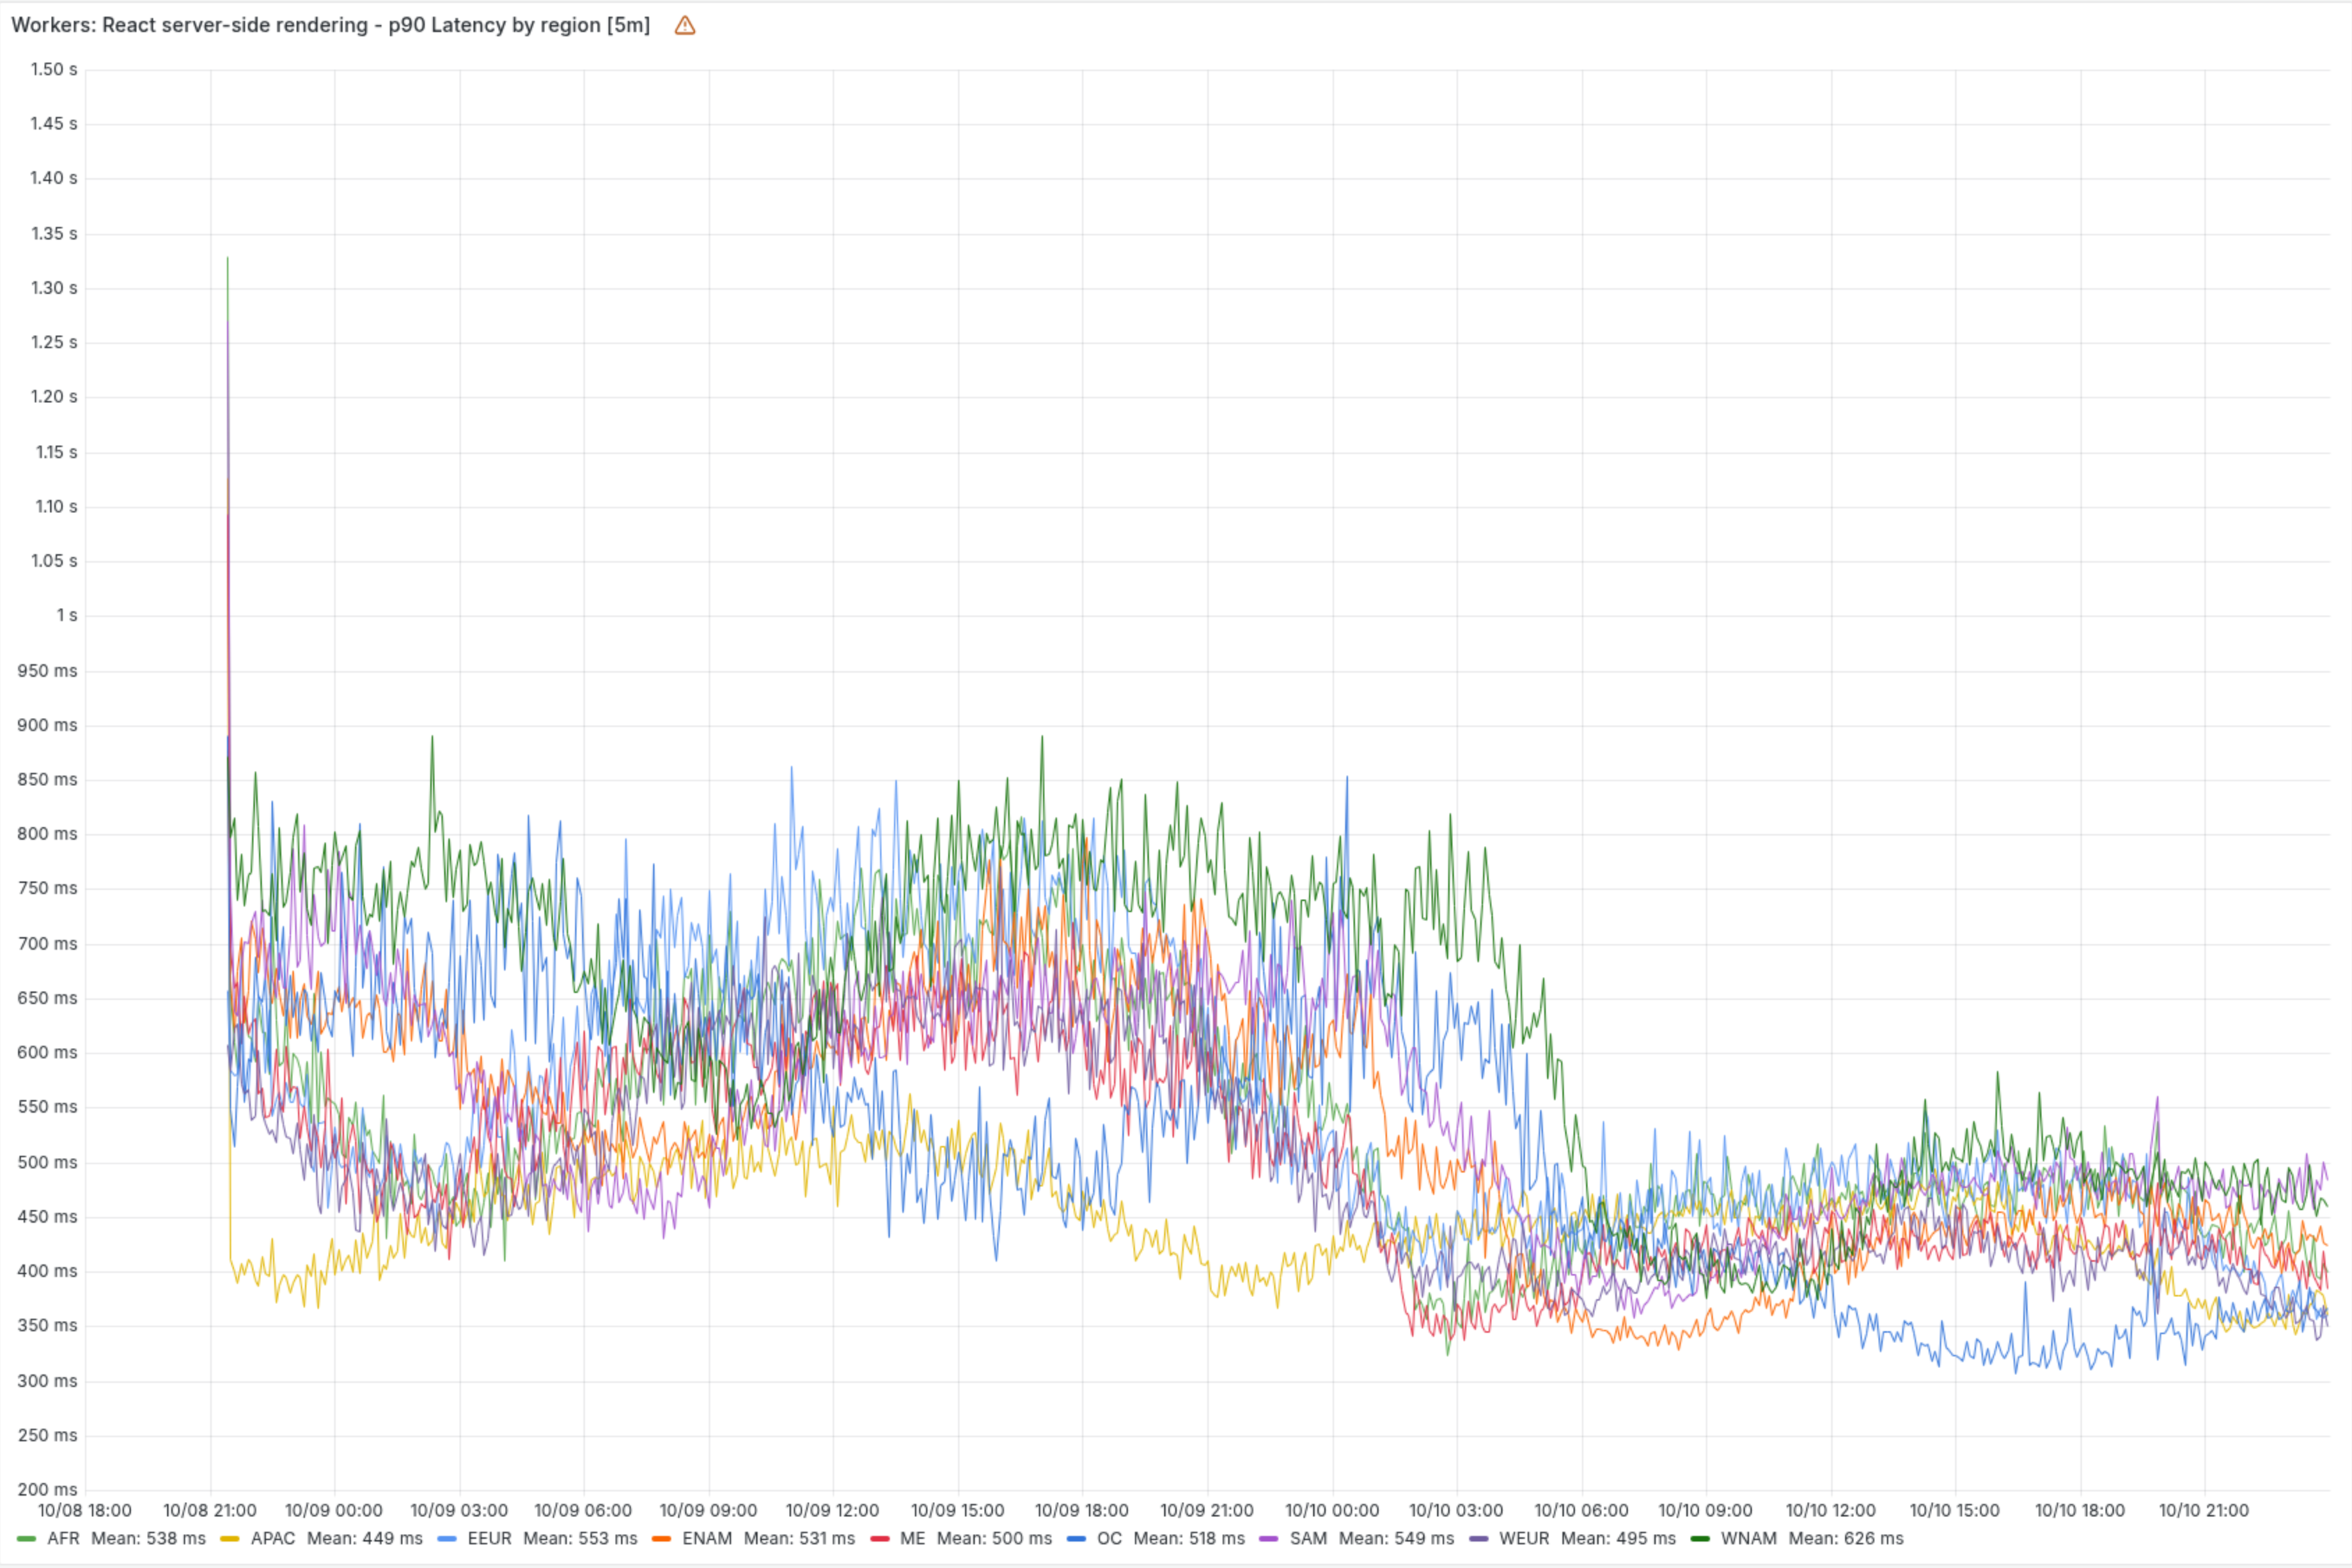Click the ENAM orange legend color swatch

pos(661,1538)
